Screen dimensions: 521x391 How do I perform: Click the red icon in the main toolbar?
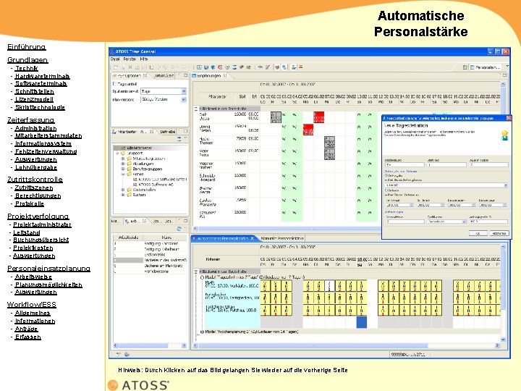click(220, 67)
